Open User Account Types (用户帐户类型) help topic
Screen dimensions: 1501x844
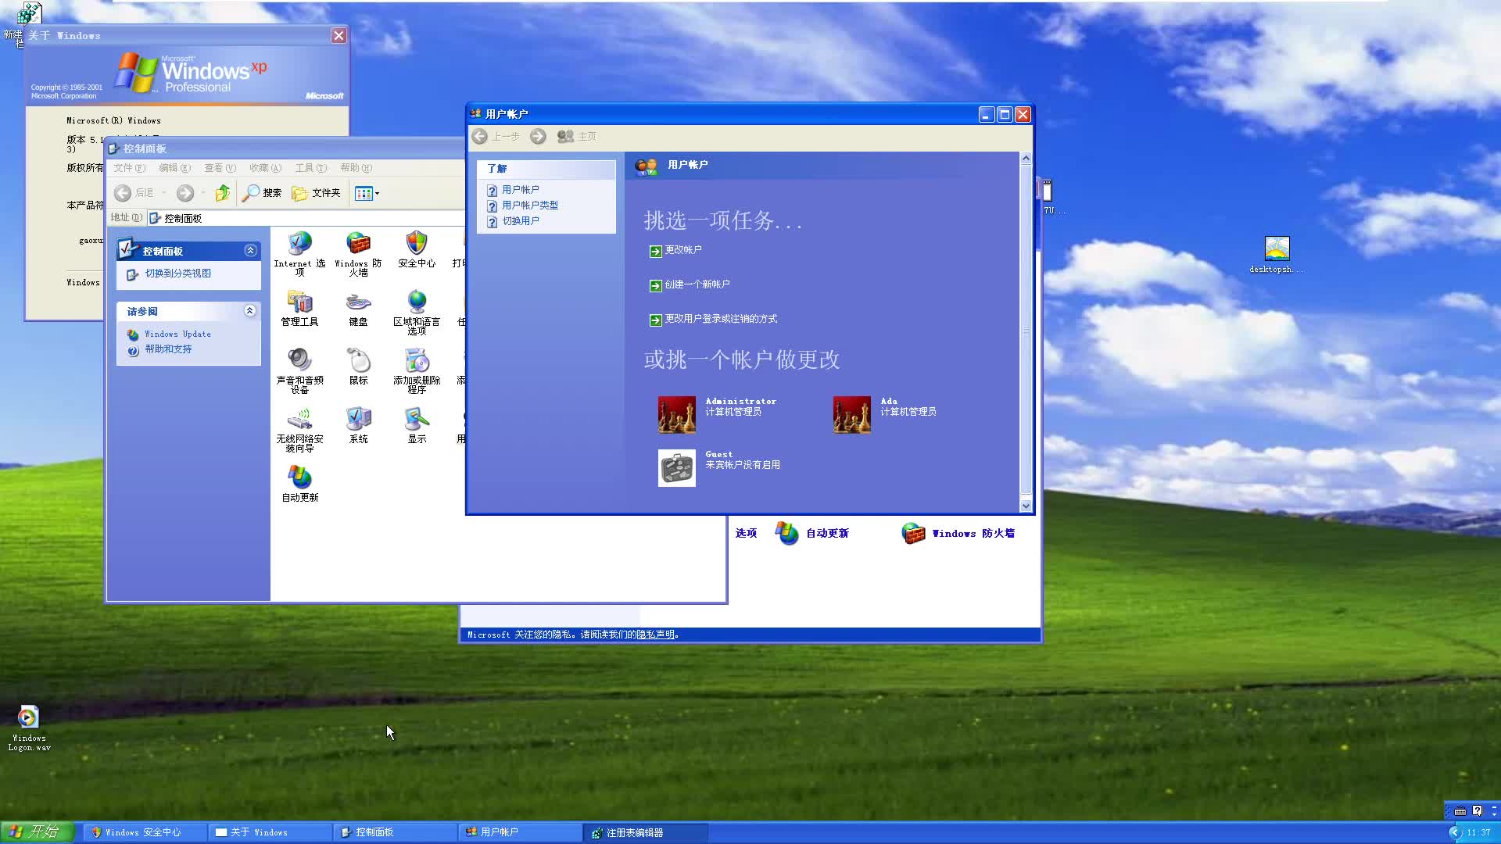click(x=530, y=206)
